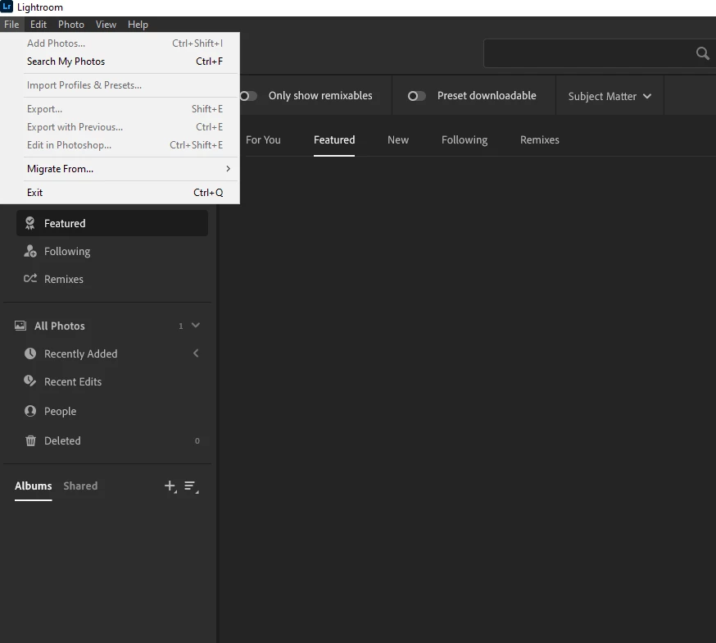
Task: Choose Export with Previous menu entry
Action: tap(120, 126)
